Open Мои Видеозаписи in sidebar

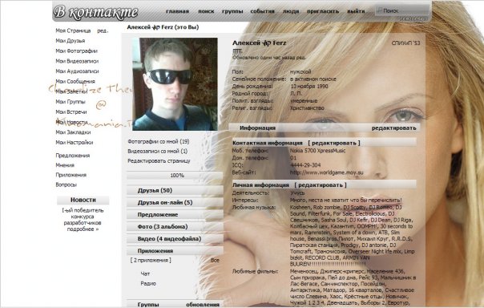coord(77,61)
